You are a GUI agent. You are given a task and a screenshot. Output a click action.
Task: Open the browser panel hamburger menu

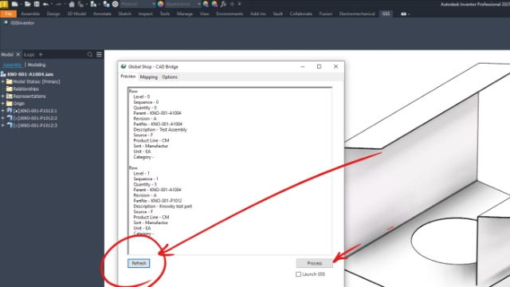coord(99,54)
